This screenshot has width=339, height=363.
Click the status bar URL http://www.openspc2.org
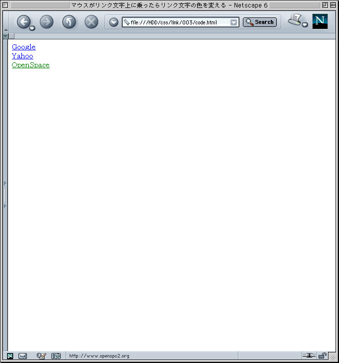[x=99, y=356]
